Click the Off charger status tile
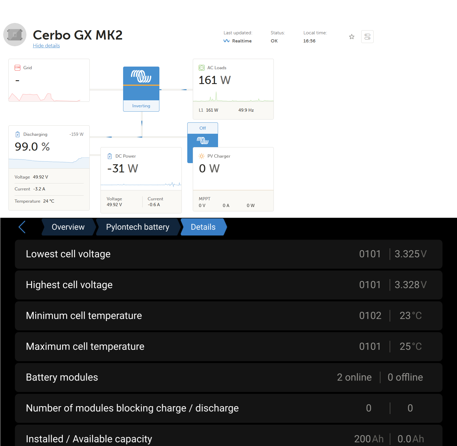This screenshot has height=446, width=457. click(202, 128)
